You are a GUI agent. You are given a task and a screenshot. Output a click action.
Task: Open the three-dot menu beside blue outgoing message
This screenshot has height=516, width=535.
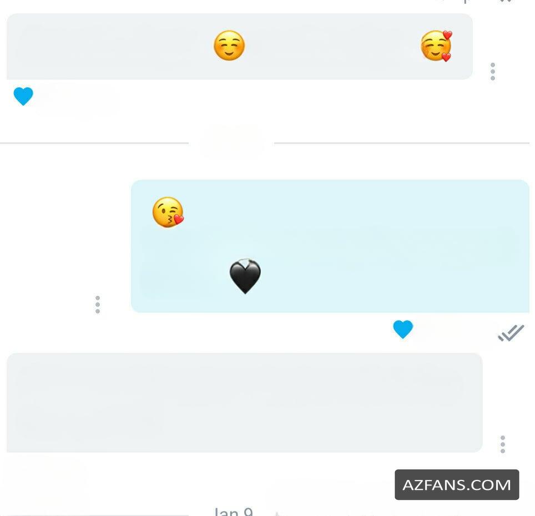[98, 305]
